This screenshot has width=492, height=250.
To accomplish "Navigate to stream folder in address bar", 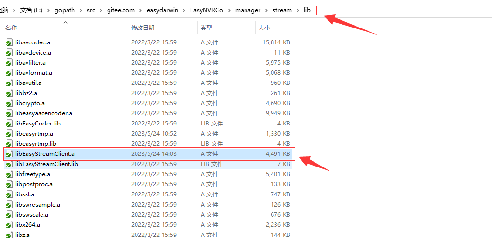I will pyautogui.click(x=282, y=10).
